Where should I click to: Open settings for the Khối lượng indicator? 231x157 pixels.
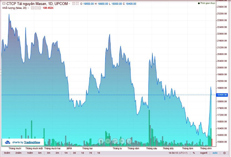(x=36, y=8)
